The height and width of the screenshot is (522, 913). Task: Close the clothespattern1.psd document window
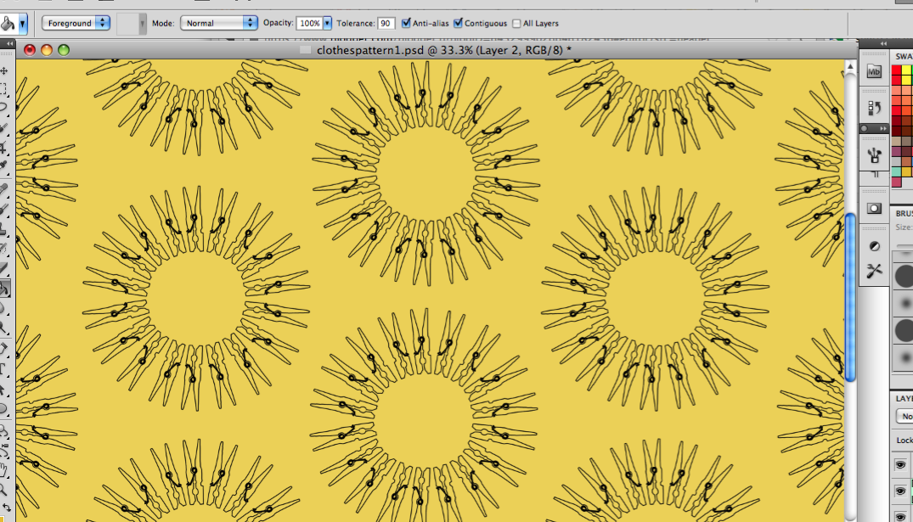(29, 50)
